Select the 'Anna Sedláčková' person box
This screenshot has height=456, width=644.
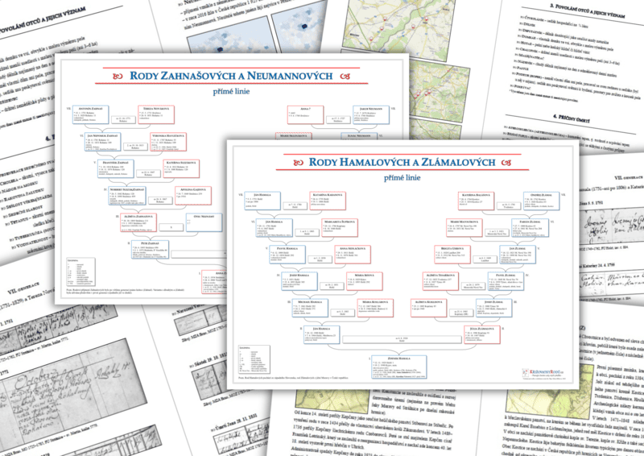[353, 255]
